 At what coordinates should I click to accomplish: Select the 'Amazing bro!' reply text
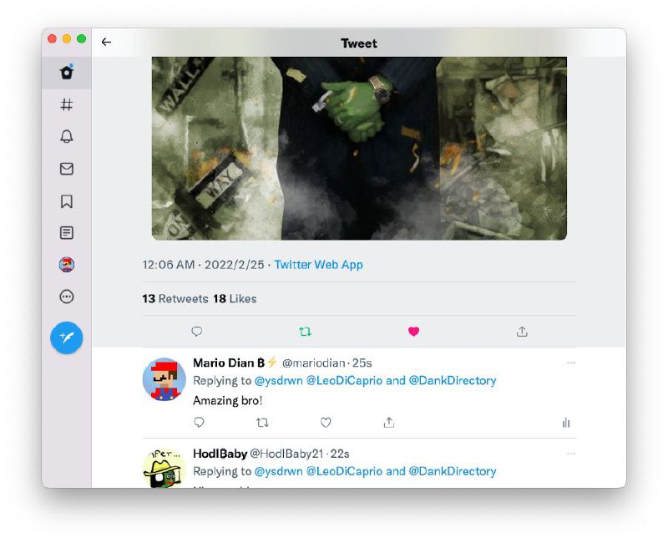coord(227,401)
